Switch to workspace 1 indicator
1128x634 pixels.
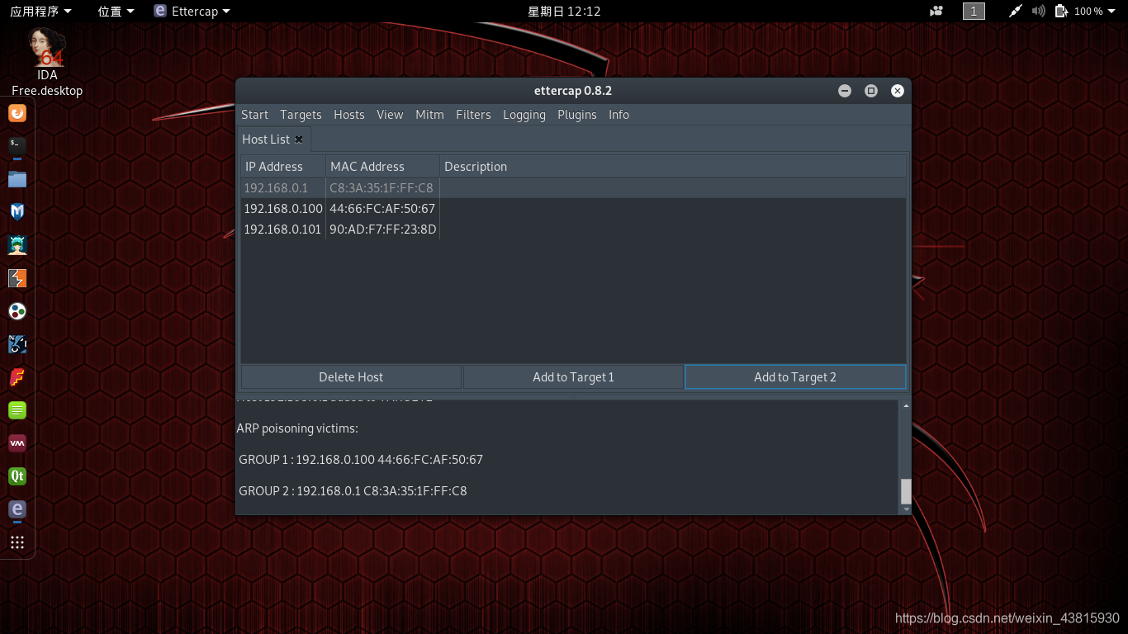tap(974, 11)
